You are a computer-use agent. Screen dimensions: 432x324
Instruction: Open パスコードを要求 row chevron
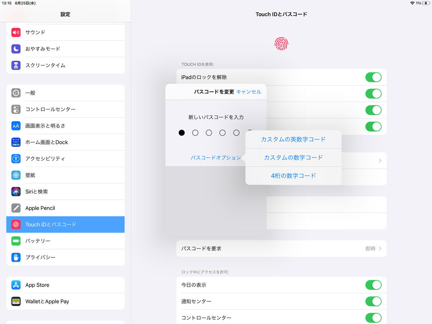[x=380, y=249]
